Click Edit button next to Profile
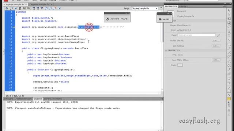This screenshot has height=131, width=234. click(216, 40)
